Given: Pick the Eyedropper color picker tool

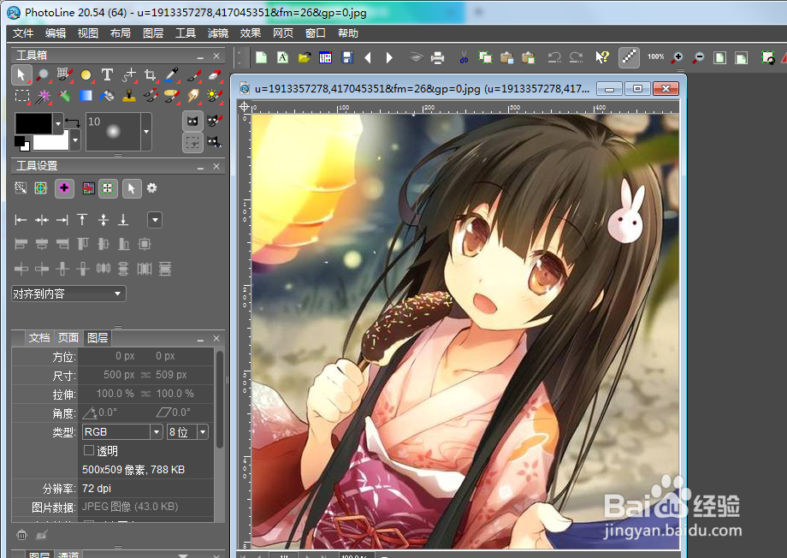Looking at the screenshot, I should point(172,74).
